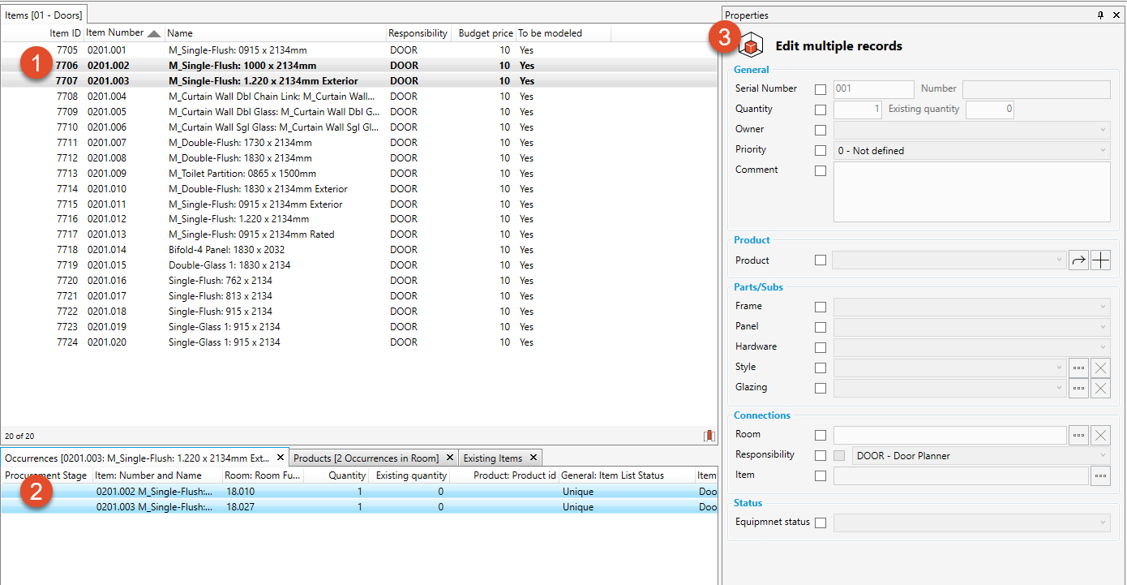Image resolution: width=1127 pixels, height=585 pixels.
Task: Switch to the Existing Items tab
Action: [493, 458]
